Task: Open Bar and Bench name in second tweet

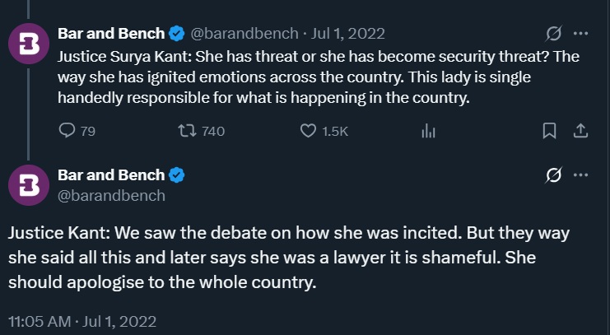Action: [x=111, y=174]
